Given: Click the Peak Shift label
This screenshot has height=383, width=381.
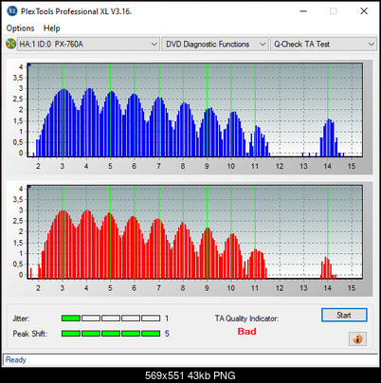Looking at the screenshot, I should [x=30, y=334].
